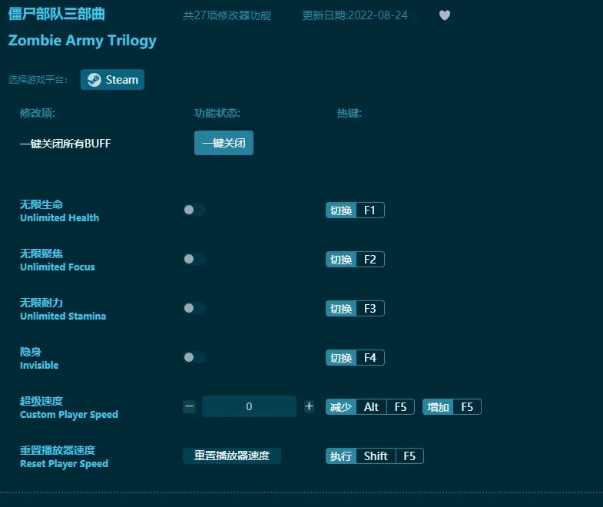603x507 pixels.
Task: Click the 共27项修改器功能 text
Action: 227,15
